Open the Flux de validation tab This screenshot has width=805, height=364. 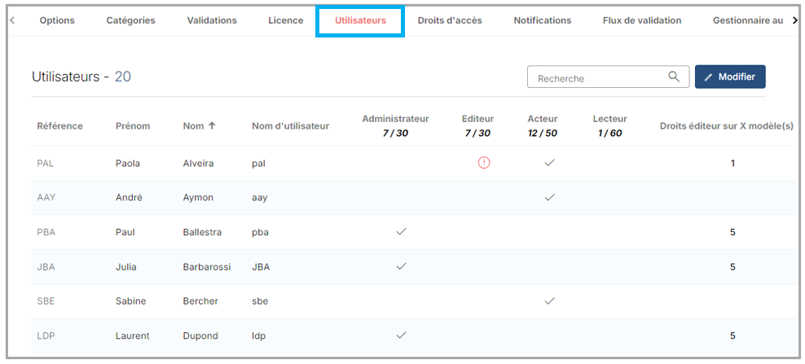[642, 20]
